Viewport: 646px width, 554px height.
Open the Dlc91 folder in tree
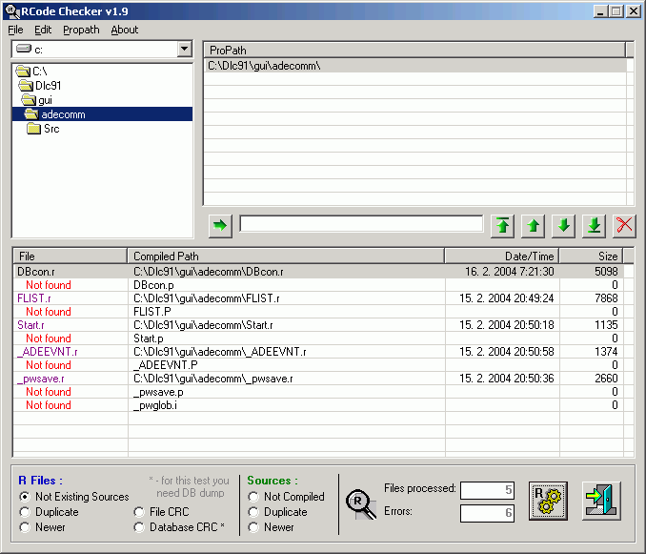pos(48,86)
